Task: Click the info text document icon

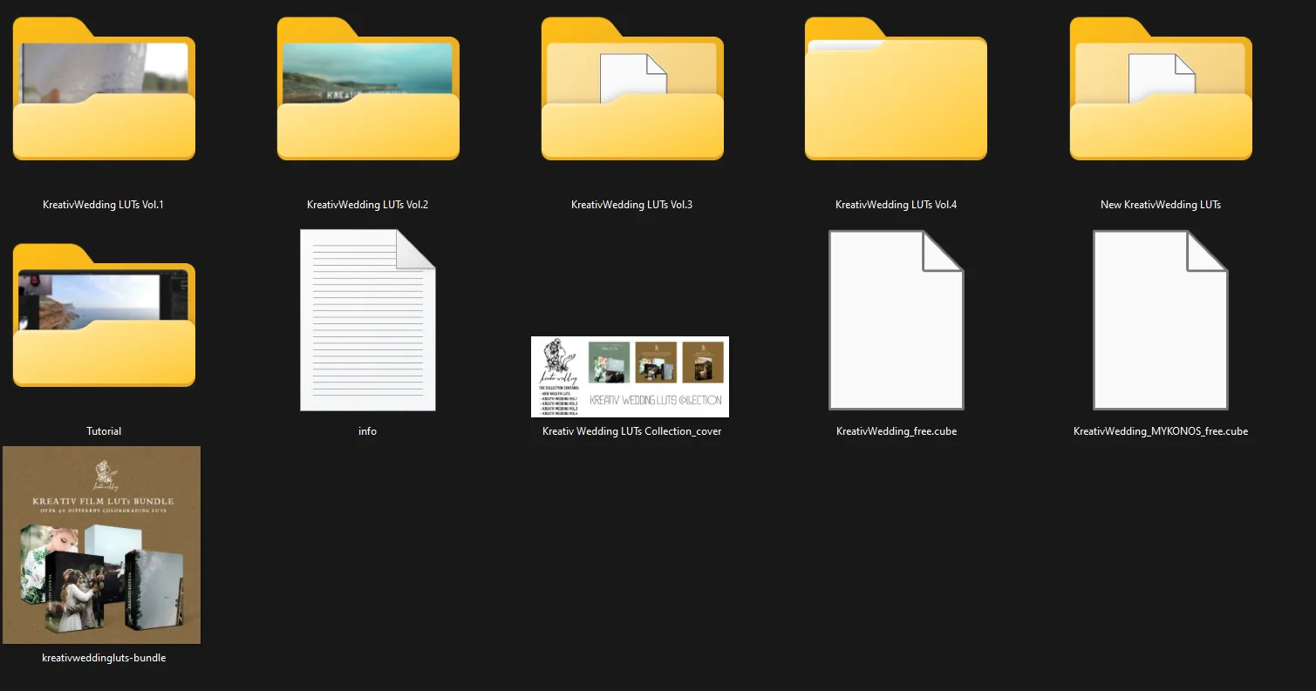Action: [x=367, y=320]
